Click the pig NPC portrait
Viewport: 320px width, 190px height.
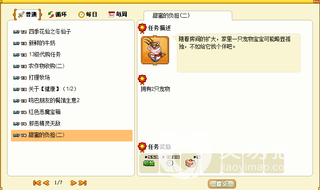155,50
